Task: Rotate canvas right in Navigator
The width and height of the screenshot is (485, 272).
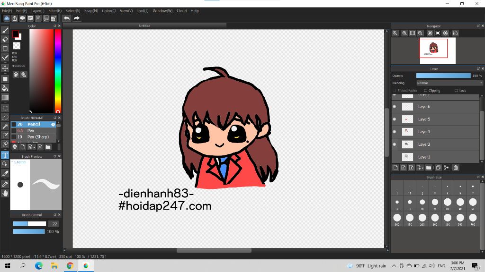Action: (446, 33)
